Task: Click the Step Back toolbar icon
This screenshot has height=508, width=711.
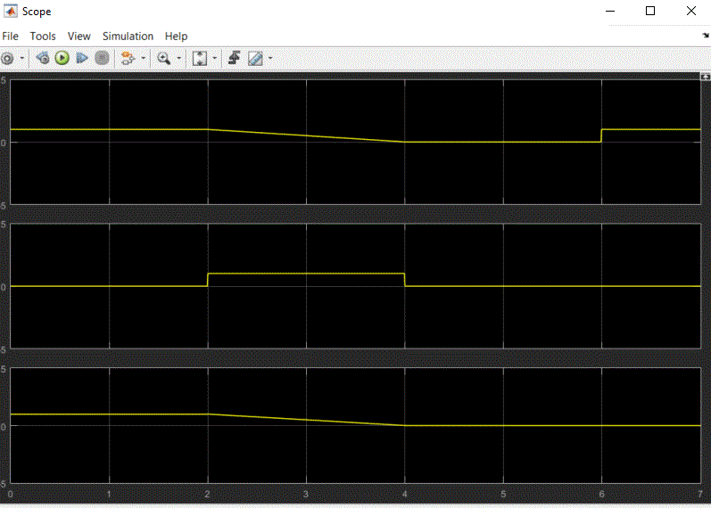Action: coord(42,58)
